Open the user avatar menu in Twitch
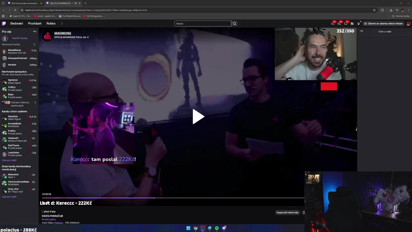The height and width of the screenshot is (232, 412). [408, 24]
